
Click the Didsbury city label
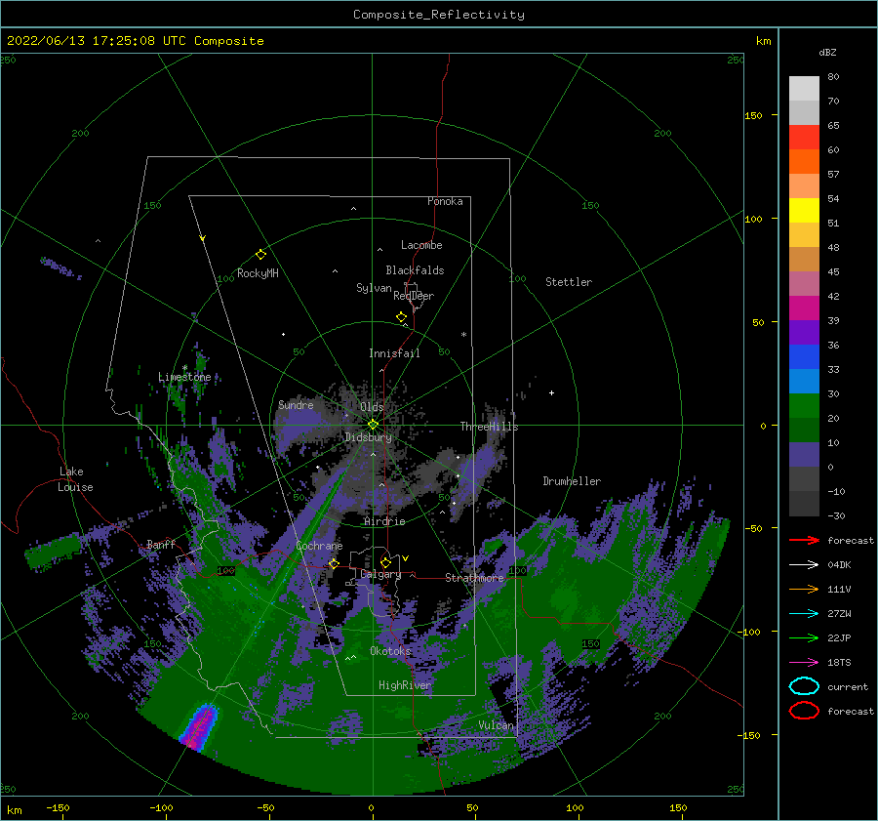click(368, 437)
